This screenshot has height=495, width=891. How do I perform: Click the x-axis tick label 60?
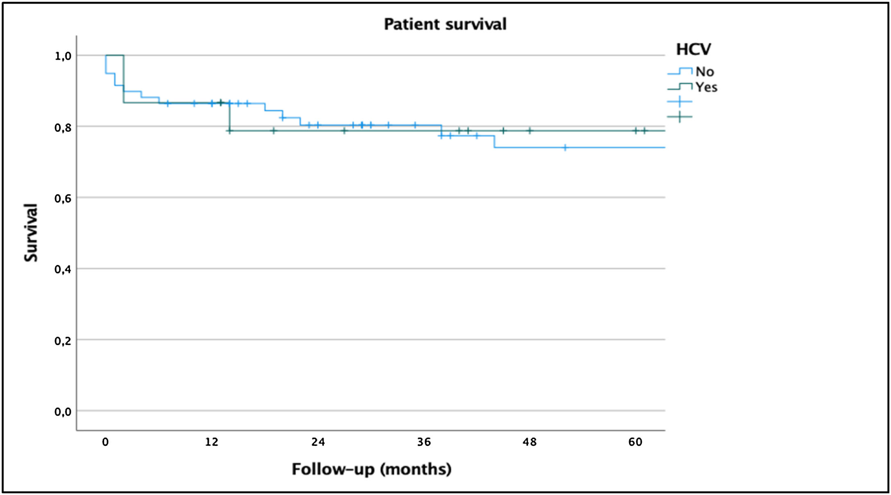tap(635, 442)
